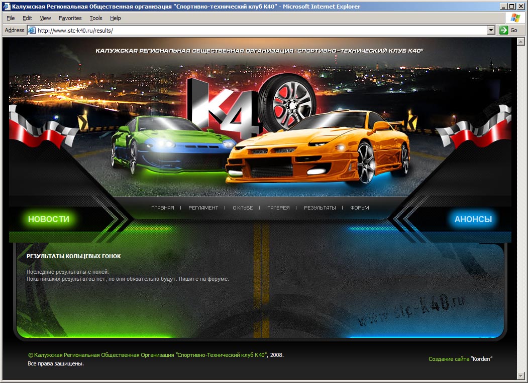
Task: Click the РЕЗУЛЬТАТЫ КОЛЬЦЕВЫХ ГОНОК heading
Action: click(x=73, y=256)
